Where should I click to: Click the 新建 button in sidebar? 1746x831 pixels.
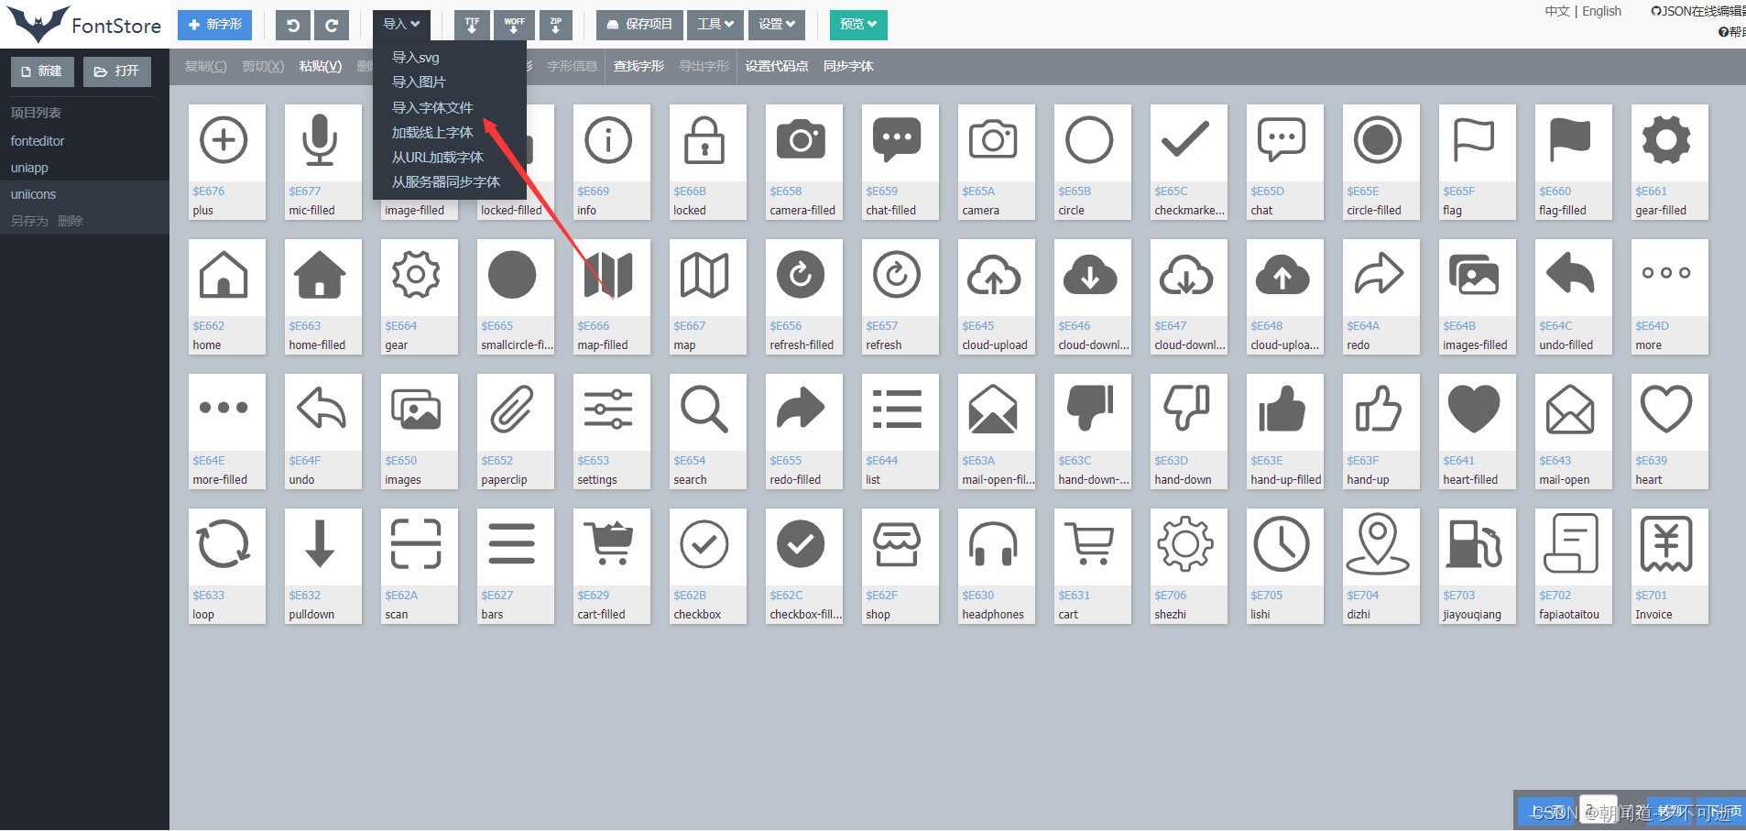click(x=42, y=71)
